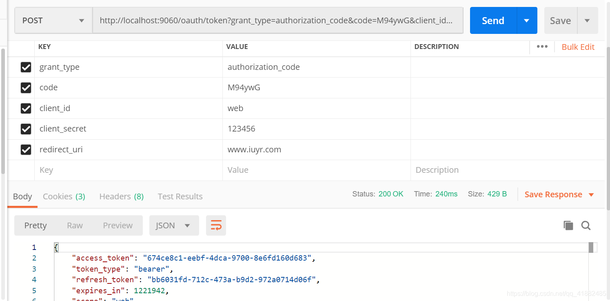Save the request
610x301 pixels.
pyautogui.click(x=561, y=20)
